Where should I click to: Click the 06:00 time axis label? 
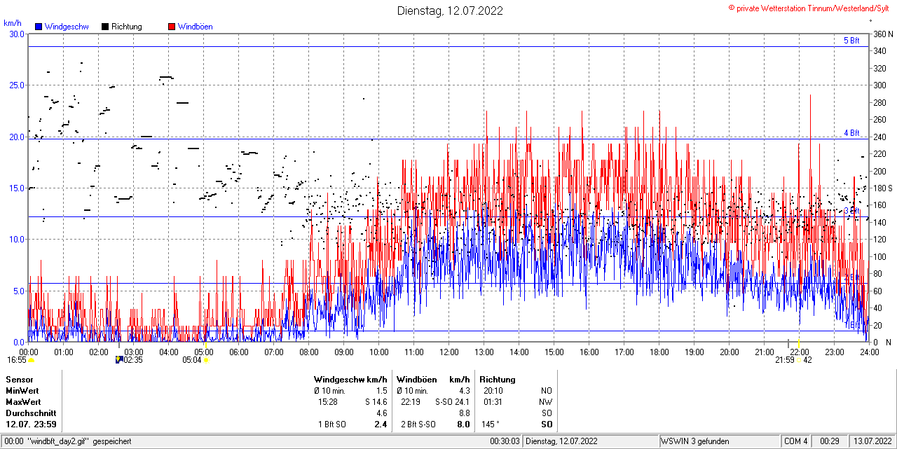point(239,352)
